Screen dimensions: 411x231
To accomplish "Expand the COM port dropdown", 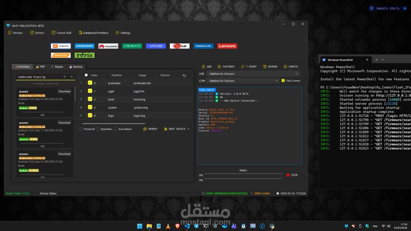I will click(x=243, y=81).
